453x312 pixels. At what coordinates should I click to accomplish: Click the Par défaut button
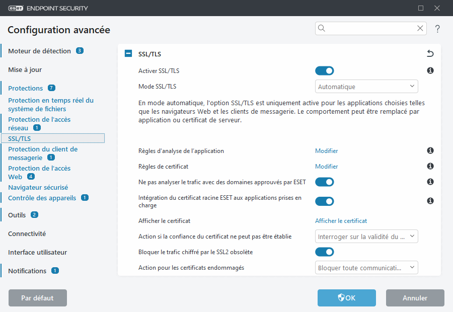pos(38,298)
